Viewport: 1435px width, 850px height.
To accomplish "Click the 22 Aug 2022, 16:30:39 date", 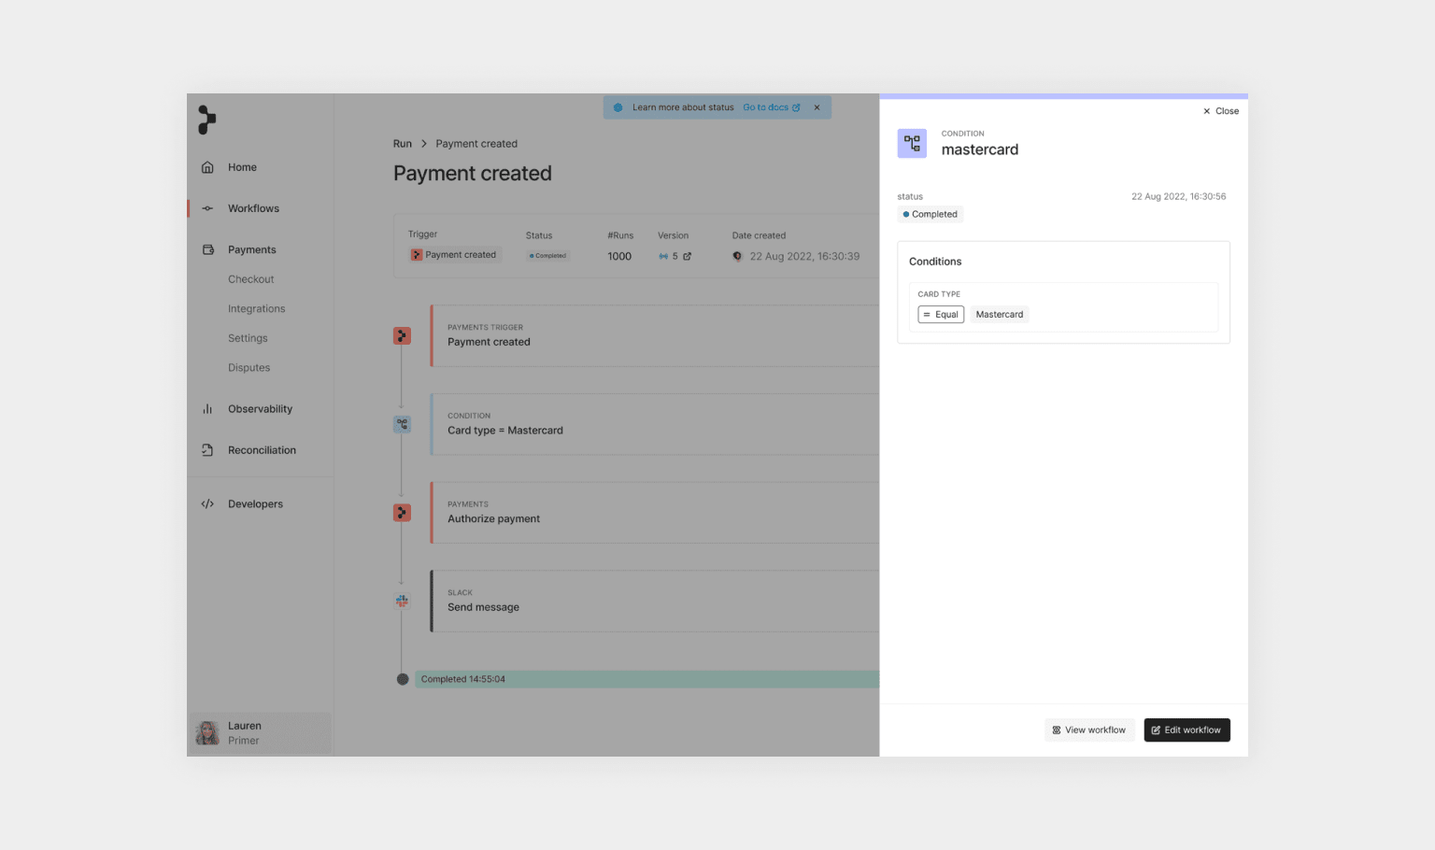I will pos(804,256).
